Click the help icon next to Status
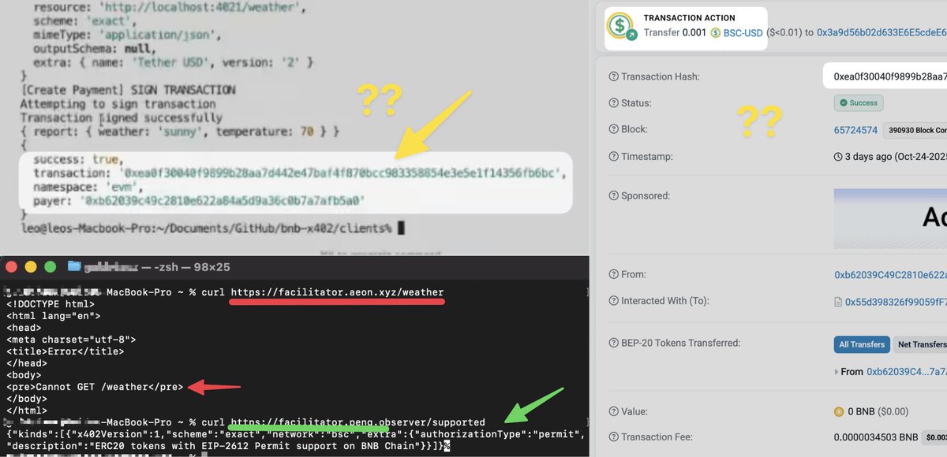 [x=614, y=103]
